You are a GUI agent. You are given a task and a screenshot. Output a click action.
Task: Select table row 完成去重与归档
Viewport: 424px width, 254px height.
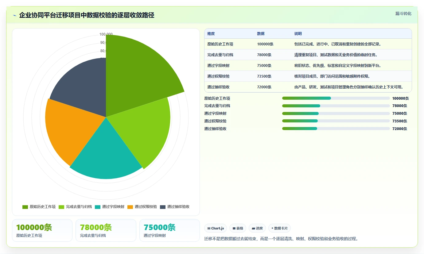pyautogui.click(x=308, y=55)
